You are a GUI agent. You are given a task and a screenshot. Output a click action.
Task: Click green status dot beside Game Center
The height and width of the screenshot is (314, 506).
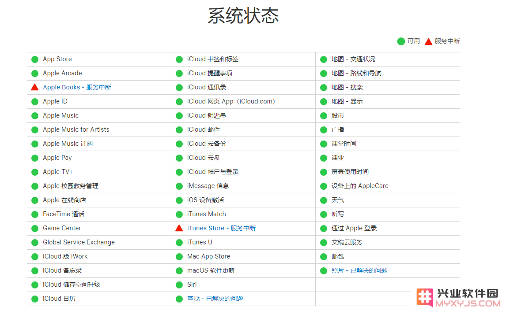(x=35, y=229)
